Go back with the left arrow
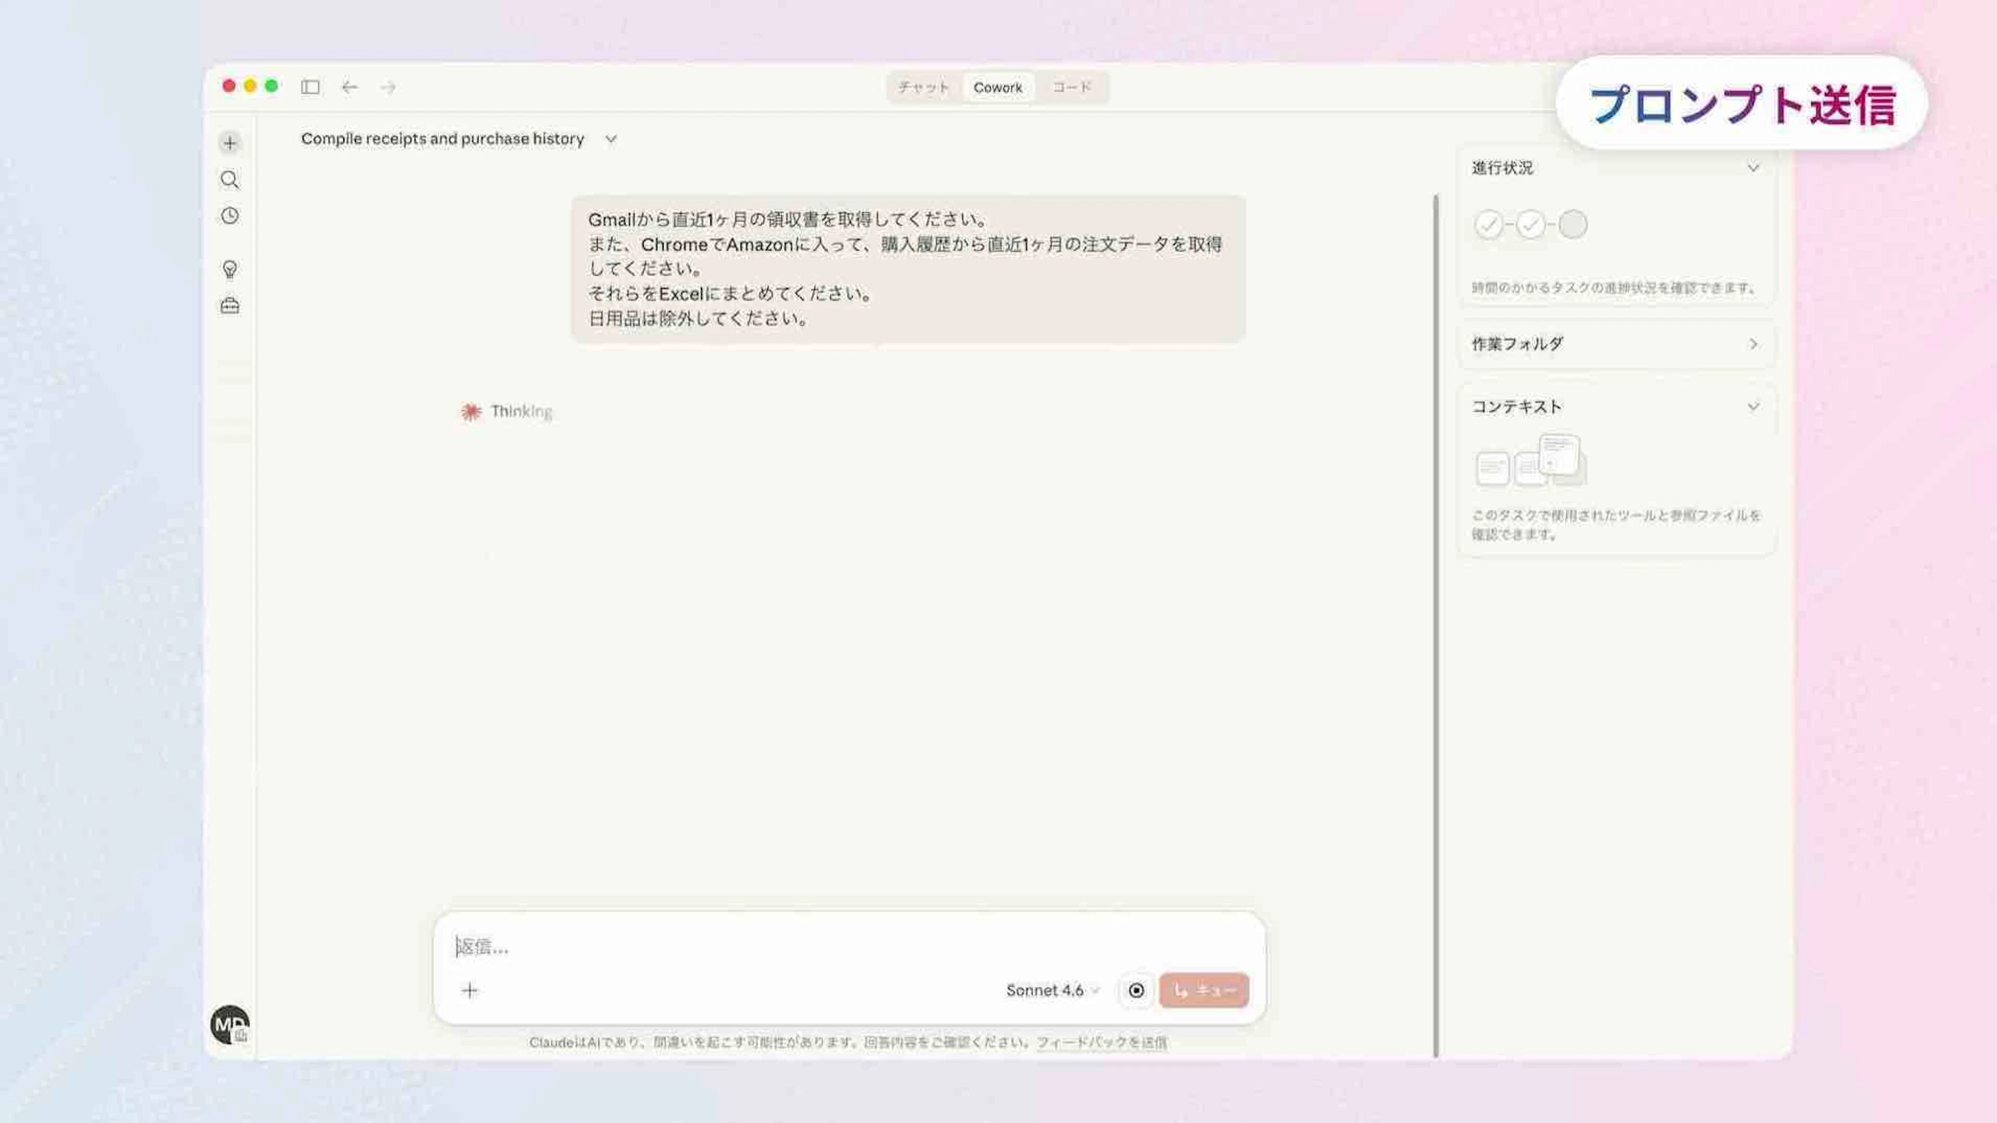 tap(349, 87)
